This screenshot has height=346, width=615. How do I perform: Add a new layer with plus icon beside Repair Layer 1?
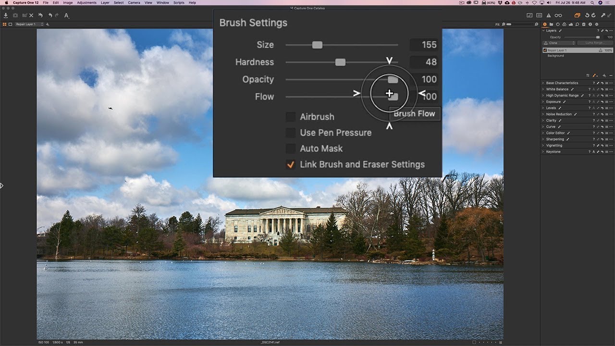47,24
